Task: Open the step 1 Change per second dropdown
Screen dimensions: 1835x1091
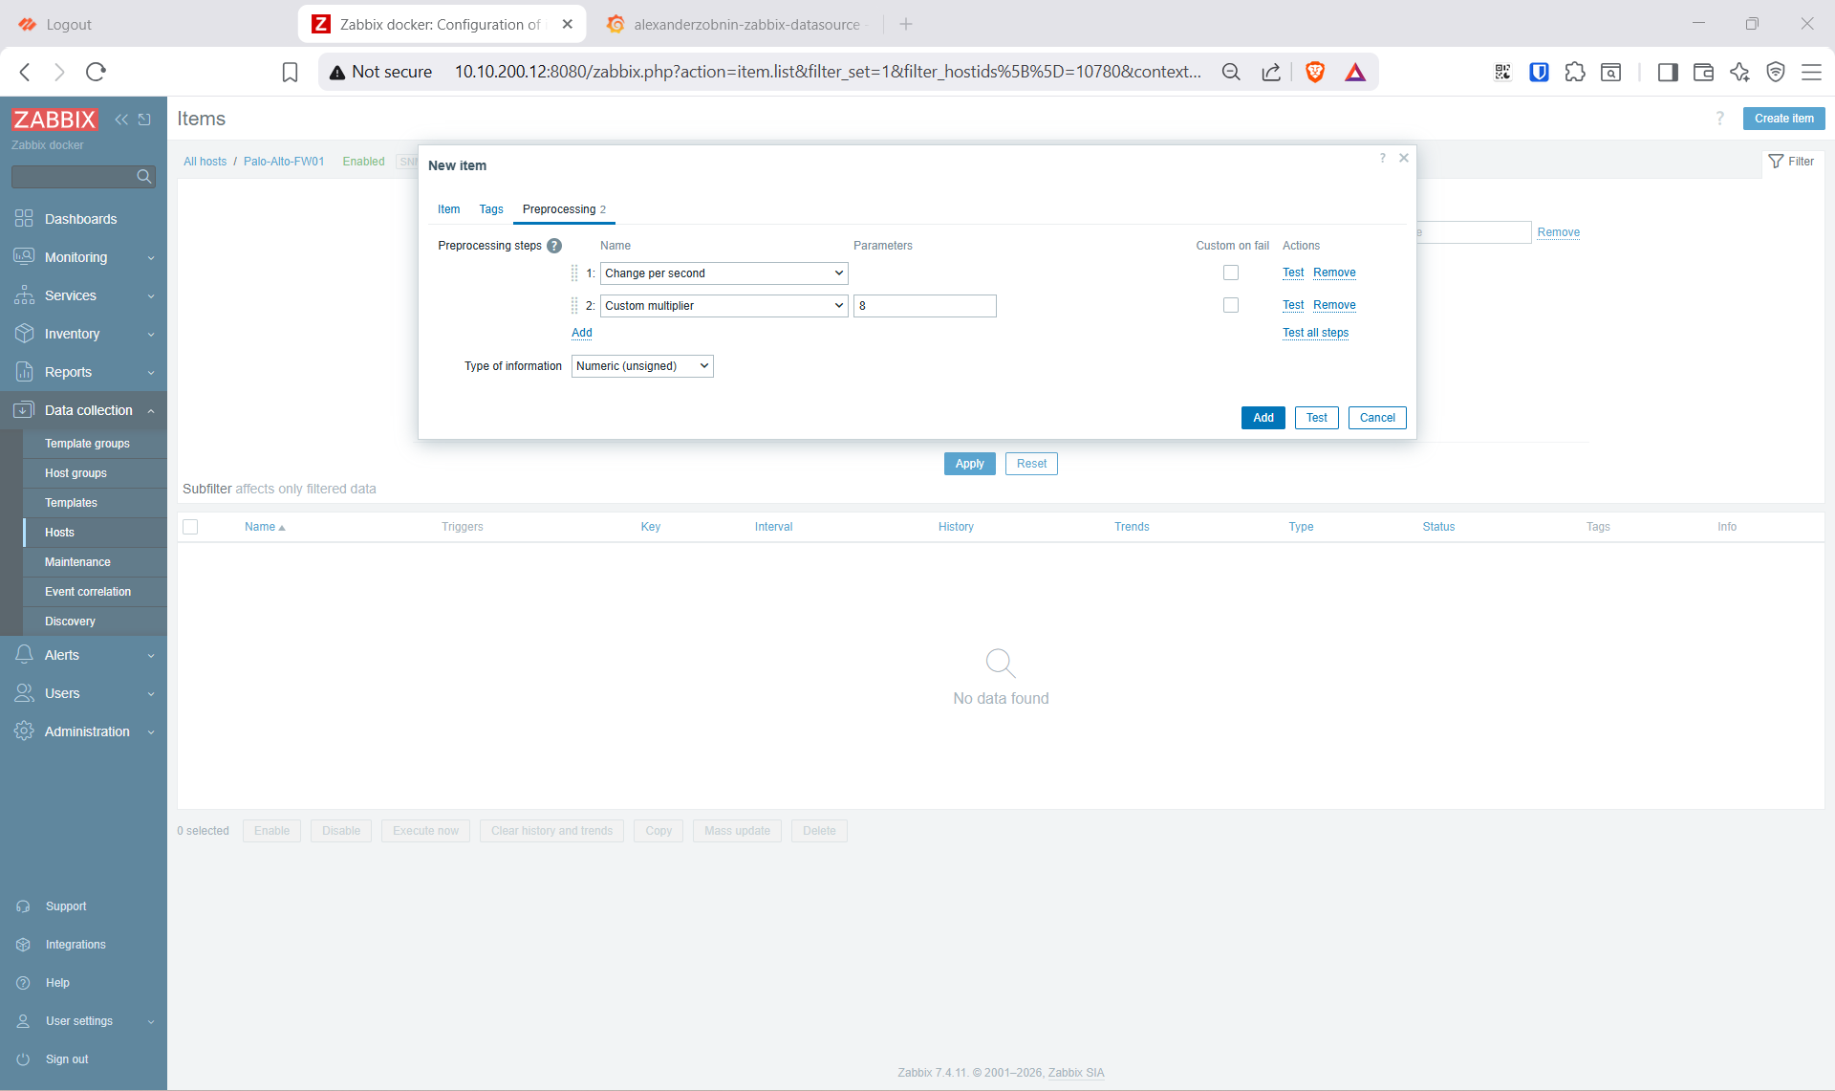Action: [723, 273]
